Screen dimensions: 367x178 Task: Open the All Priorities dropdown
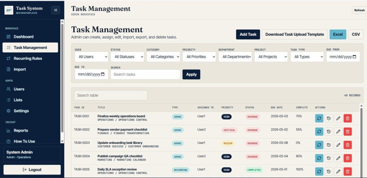click(x=199, y=57)
